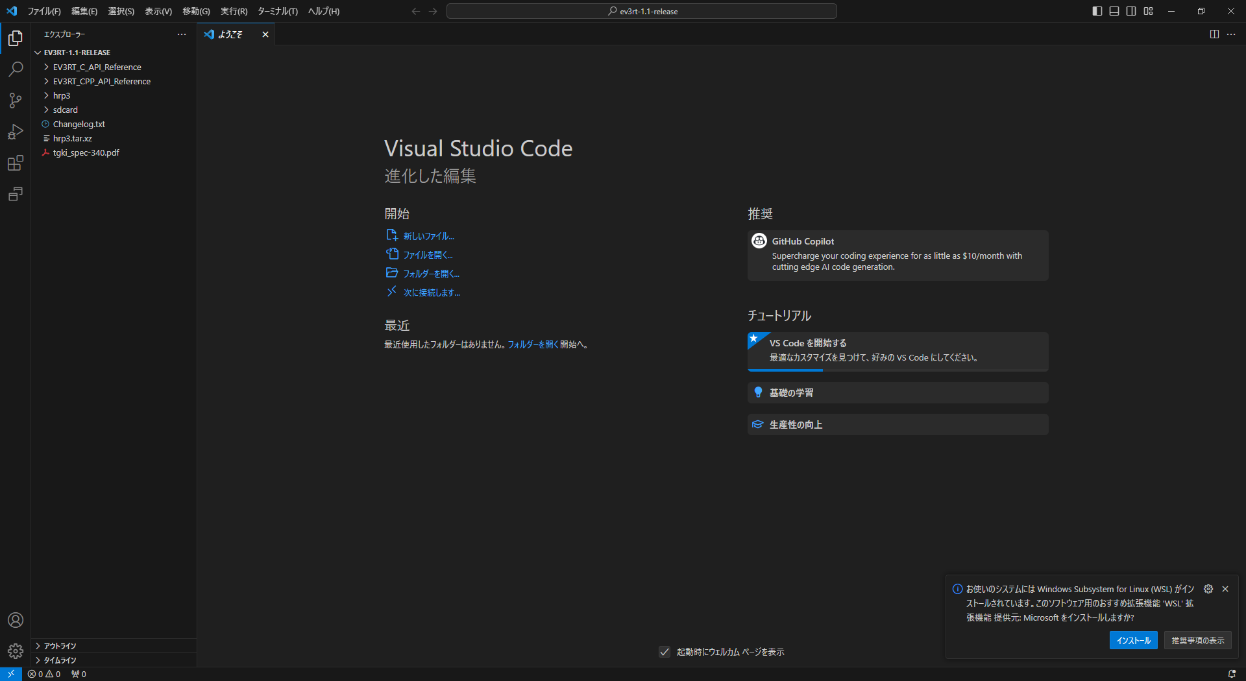Viewport: 1246px width, 681px height.
Task: Open the Run and Debug view
Action: 16,132
